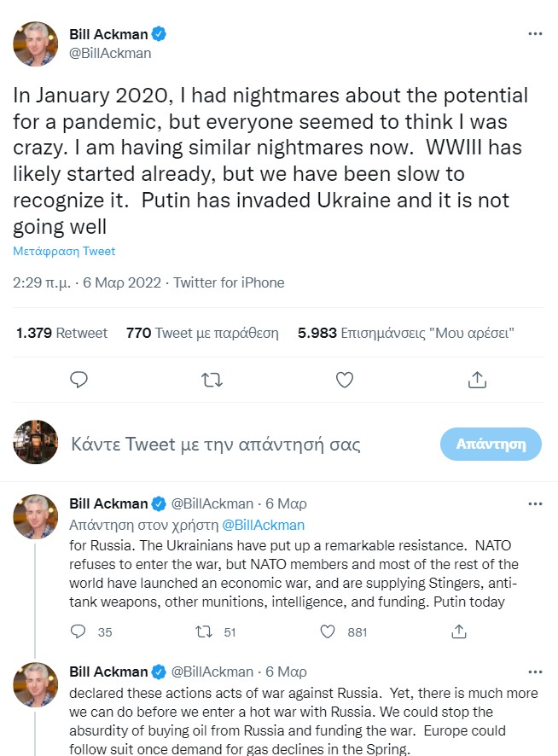Click the reply icon with 35 replies
The height and width of the screenshot is (756, 558).
click(78, 632)
